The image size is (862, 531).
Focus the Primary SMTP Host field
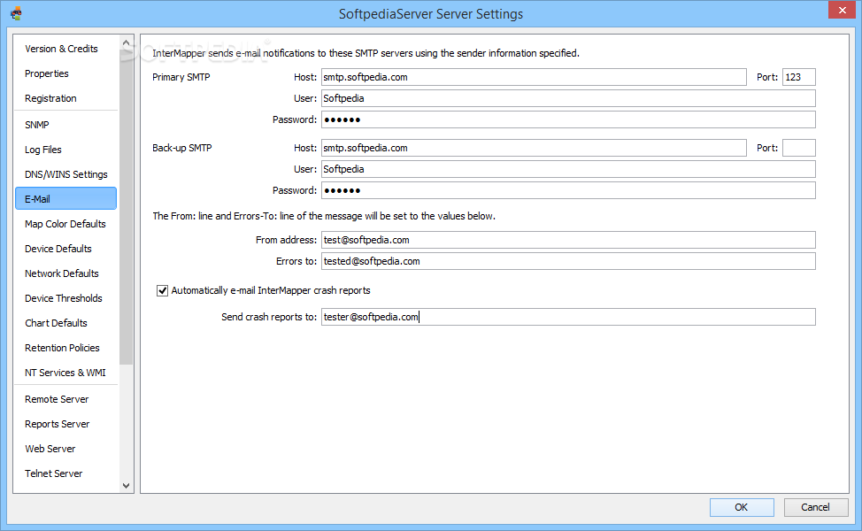pos(534,77)
